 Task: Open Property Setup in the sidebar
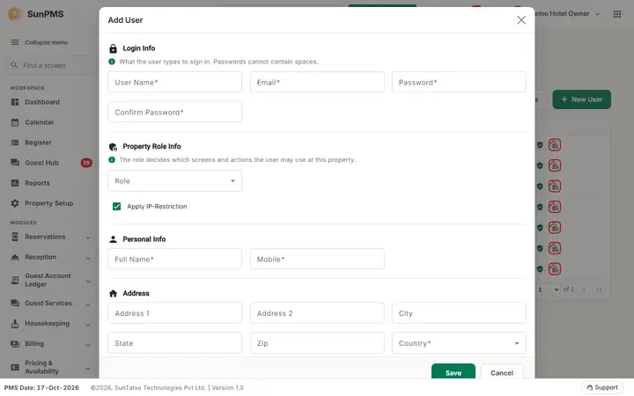point(49,203)
